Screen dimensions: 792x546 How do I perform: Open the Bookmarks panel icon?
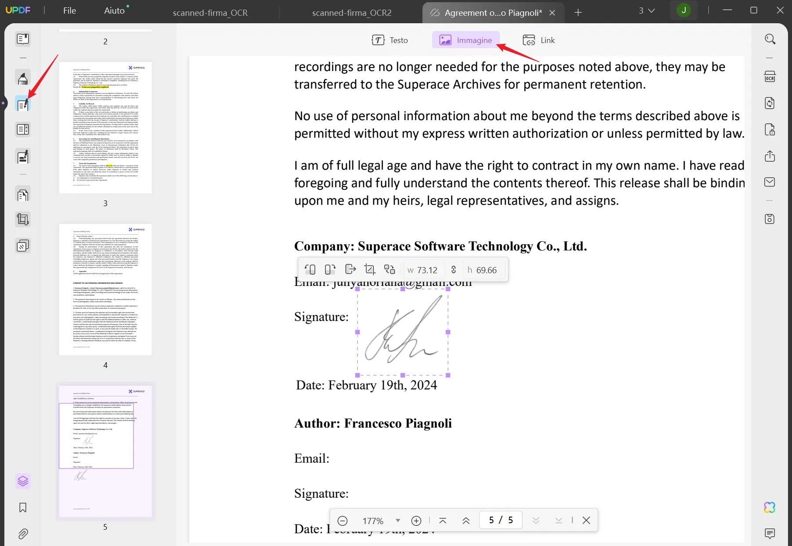(23, 507)
